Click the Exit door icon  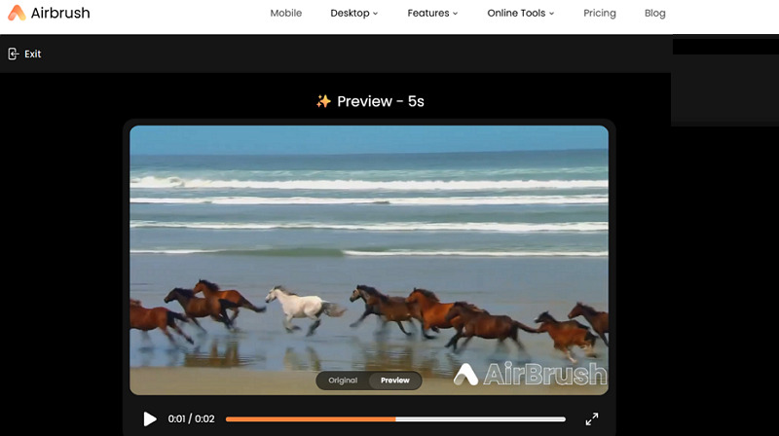[13, 54]
